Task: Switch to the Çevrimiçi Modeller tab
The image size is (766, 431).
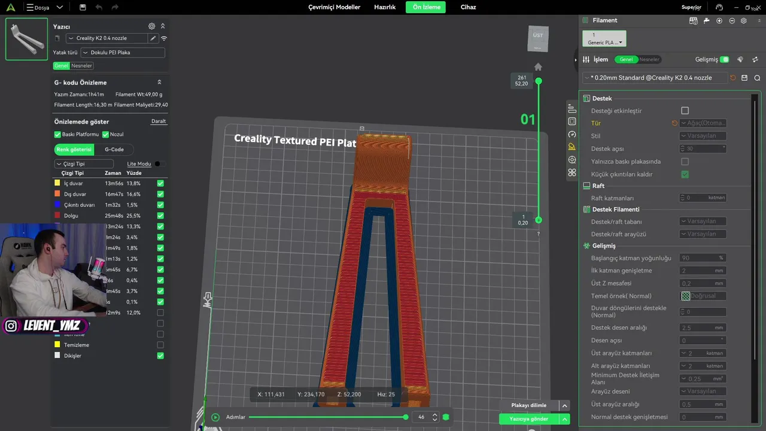Action: [x=334, y=7]
